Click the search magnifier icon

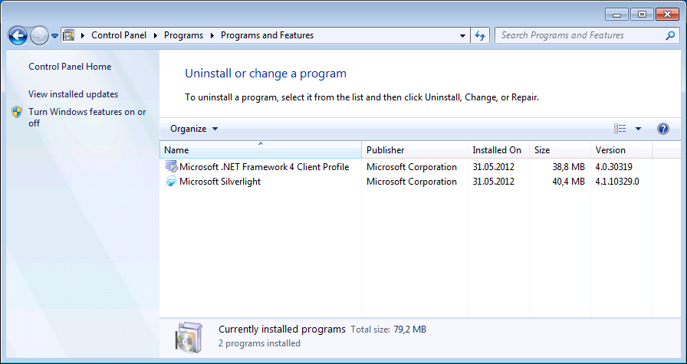point(670,35)
